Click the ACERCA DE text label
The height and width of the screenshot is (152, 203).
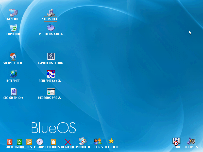pos(112,147)
